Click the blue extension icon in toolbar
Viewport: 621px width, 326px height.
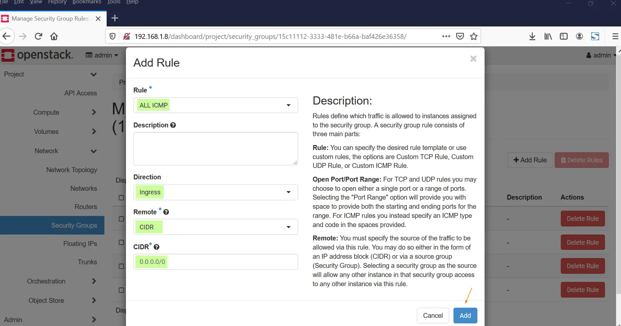(x=595, y=36)
